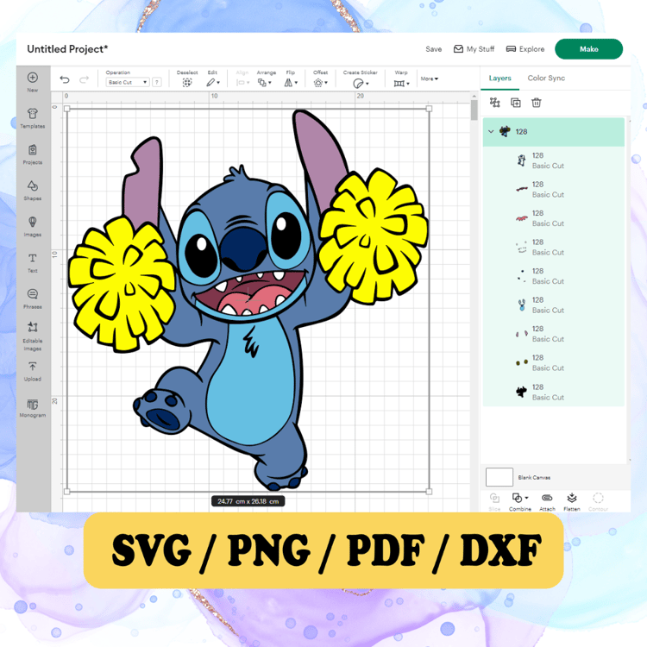
Task: Switch to the Layers tab
Action: tap(499, 78)
